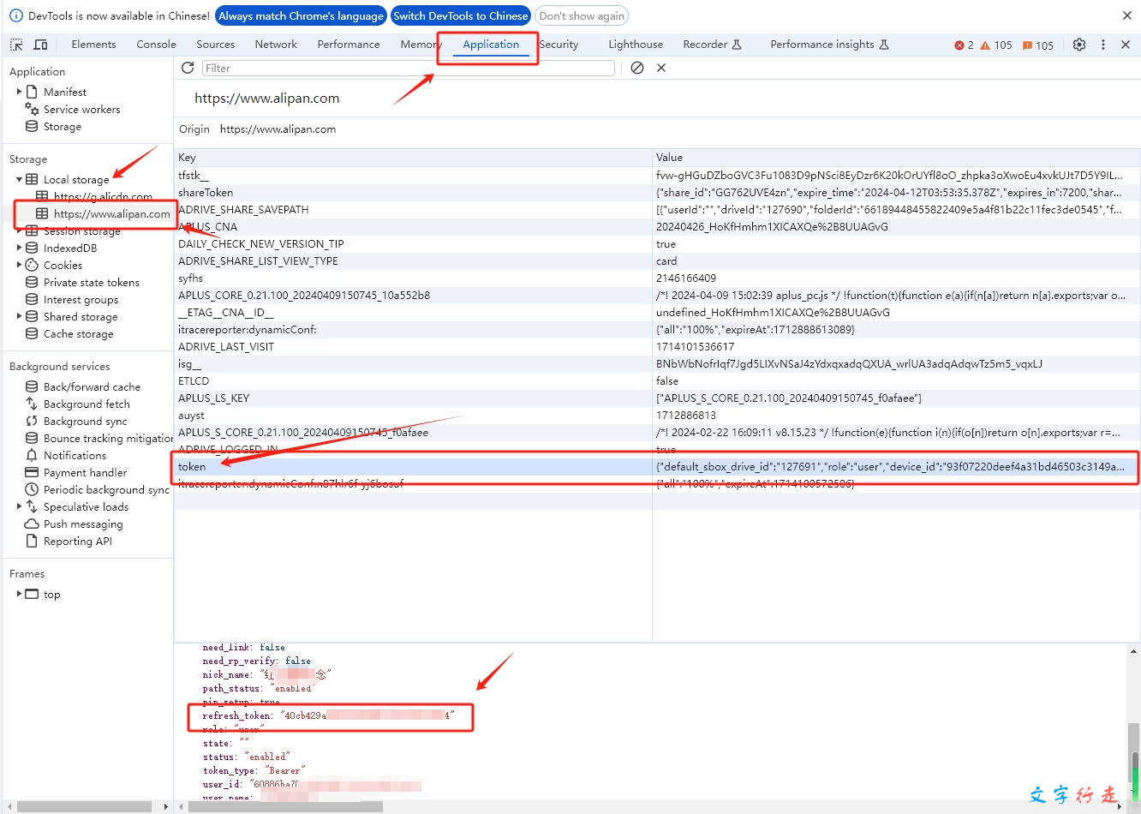This screenshot has width=1141, height=814.
Task: Open Periodic background sync
Action: [106, 489]
